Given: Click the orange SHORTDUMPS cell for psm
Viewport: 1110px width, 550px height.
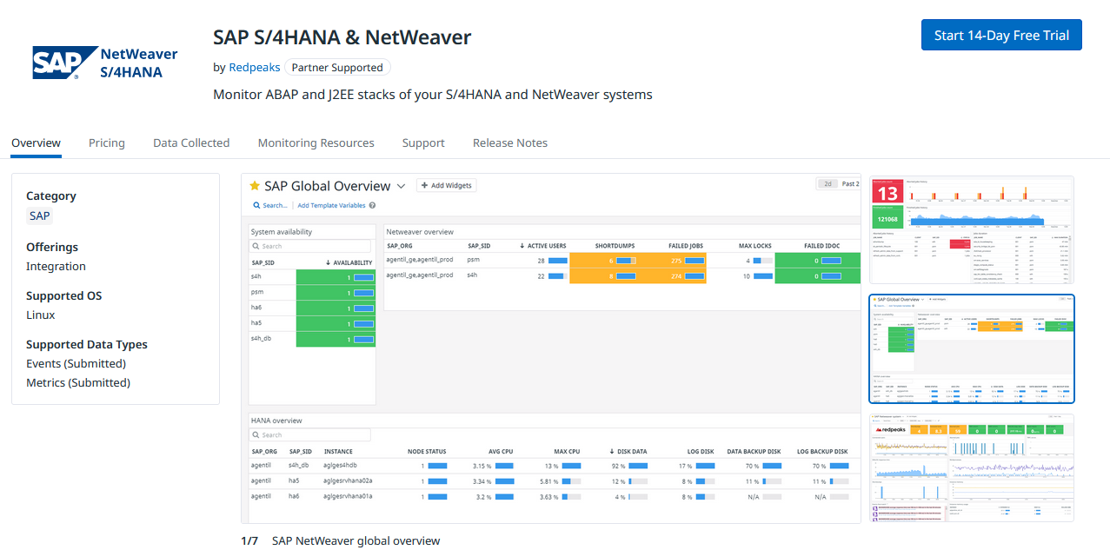Looking at the screenshot, I should click(x=604, y=261).
